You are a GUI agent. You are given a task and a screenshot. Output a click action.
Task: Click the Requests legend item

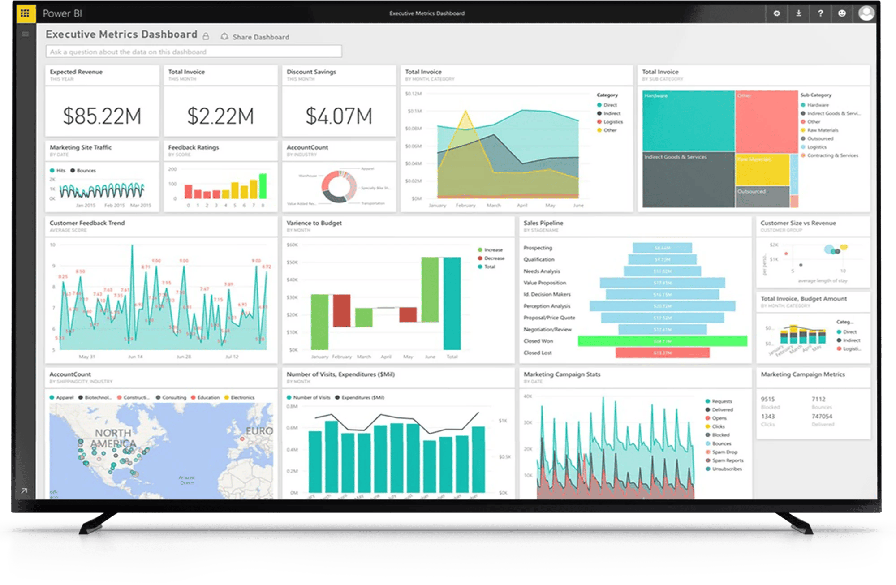pyautogui.click(x=719, y=401)
